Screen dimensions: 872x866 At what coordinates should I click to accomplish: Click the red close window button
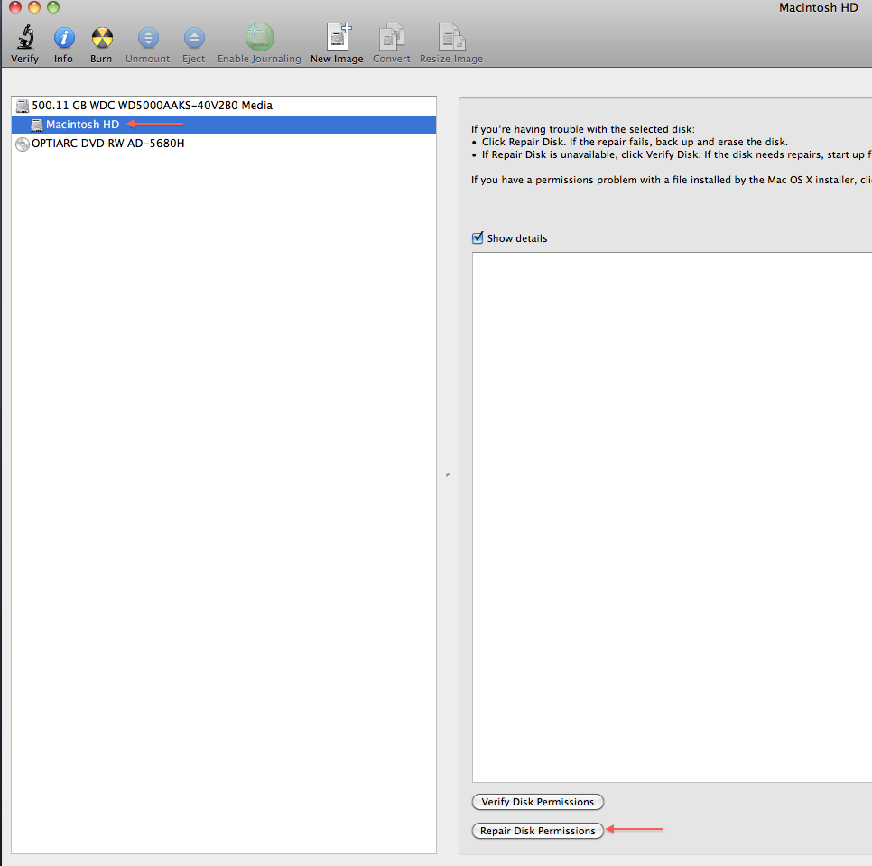15,6
